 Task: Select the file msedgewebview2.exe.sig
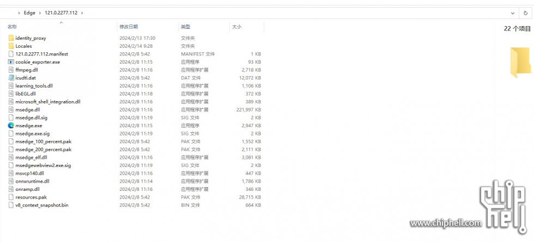click(x=43, y=165)
